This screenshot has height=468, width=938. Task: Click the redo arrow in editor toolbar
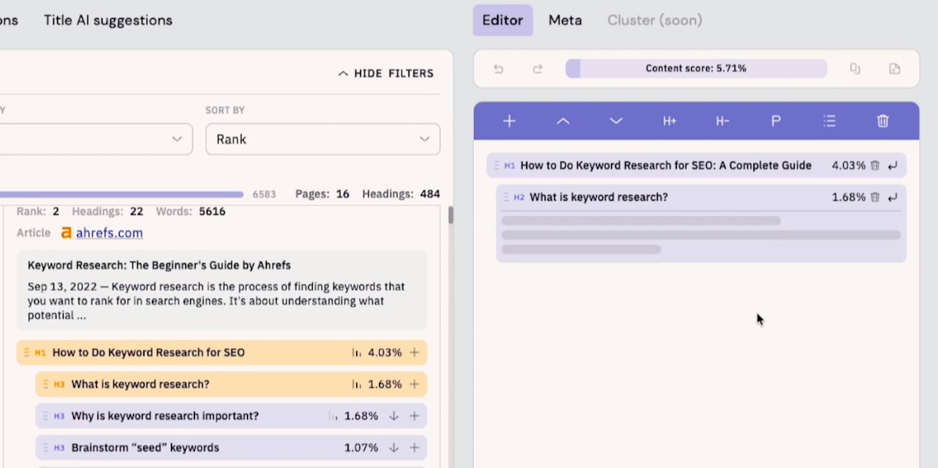538,69
